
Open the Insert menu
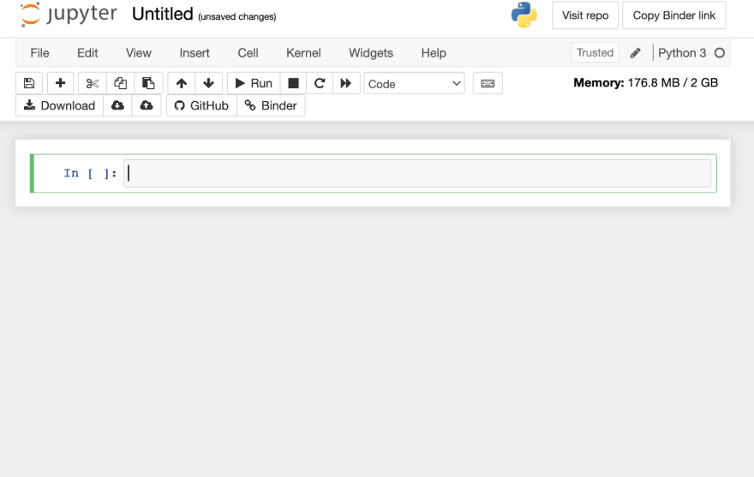(x=194, y=53)
